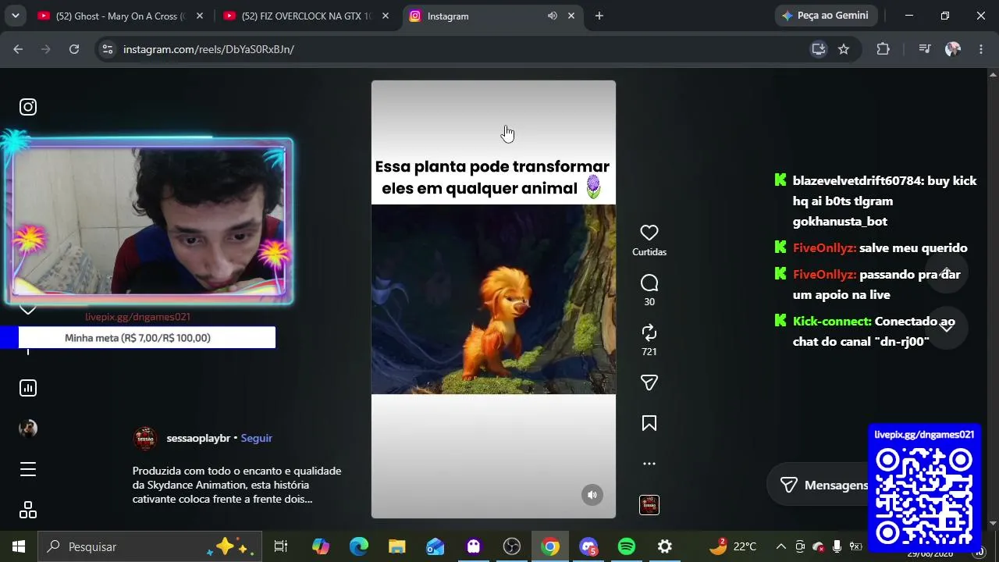999x562 pixels.
Task: Open File Explorer from the taskbar
Action: [x=397, y=546]
